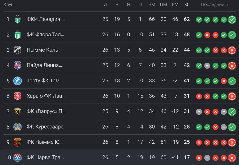Image resolution: width=239 pixels, height=165 pixels.
Task: Sort by the О points column header
Action: [187, 5]
